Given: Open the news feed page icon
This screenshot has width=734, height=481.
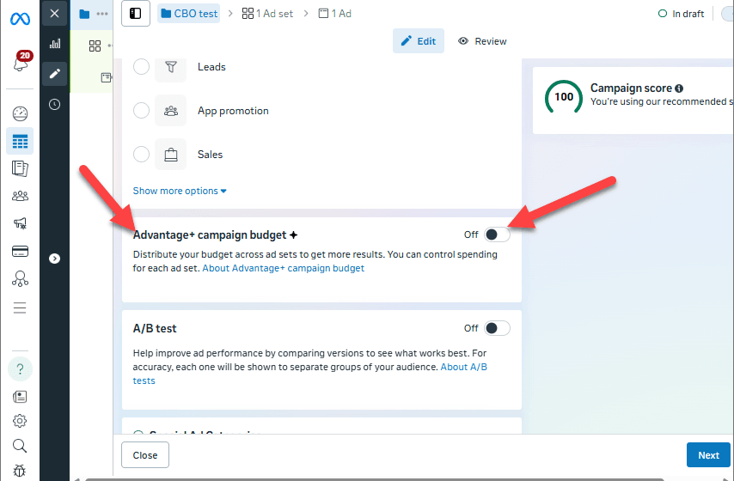Looking at the screenshot, I should click(x=20, y=397).
